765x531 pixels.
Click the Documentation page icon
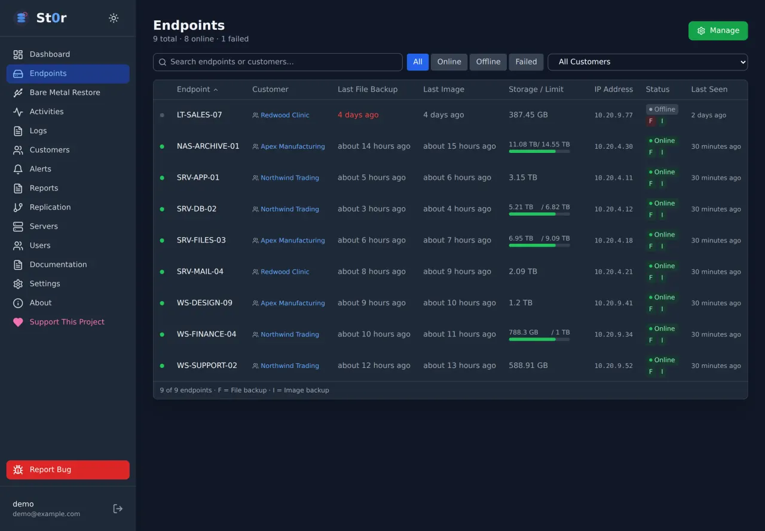(x=18, y=265)
